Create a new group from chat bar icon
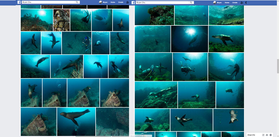 click(x=267, y=135)
